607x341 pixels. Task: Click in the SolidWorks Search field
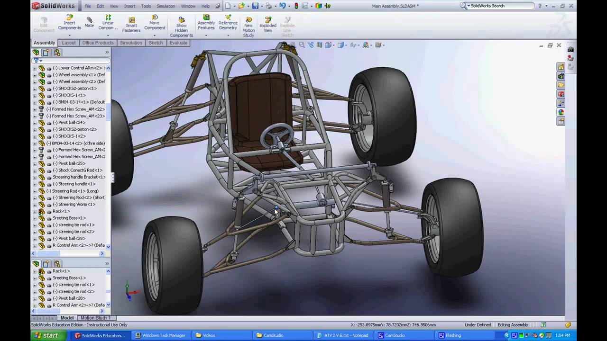(x=502, y=6)
